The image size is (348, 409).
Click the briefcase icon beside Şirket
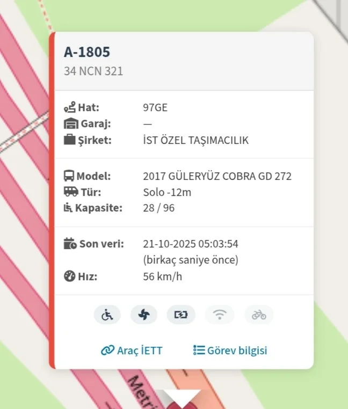click(70, 140)
